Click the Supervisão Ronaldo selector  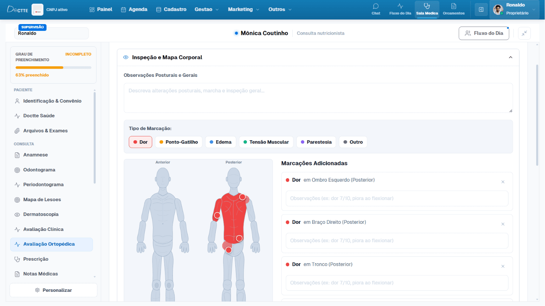(x=51, y=33)
